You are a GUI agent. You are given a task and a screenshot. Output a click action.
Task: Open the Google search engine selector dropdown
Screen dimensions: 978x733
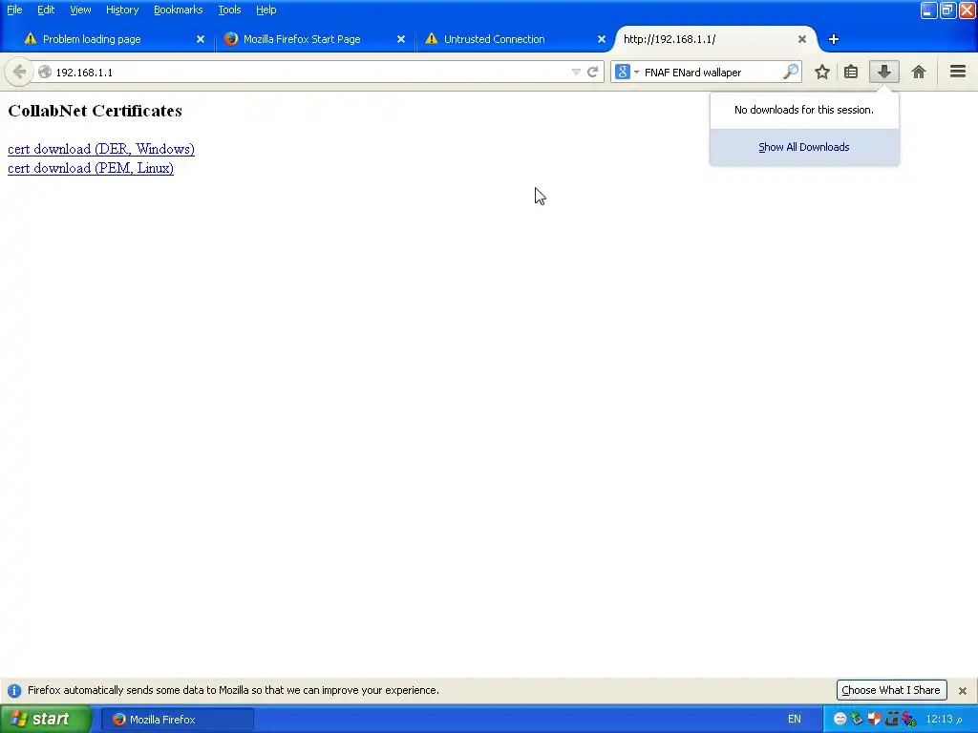click(627, 73)
